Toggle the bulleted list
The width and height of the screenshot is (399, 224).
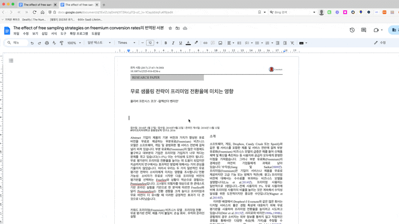(257, 43)
